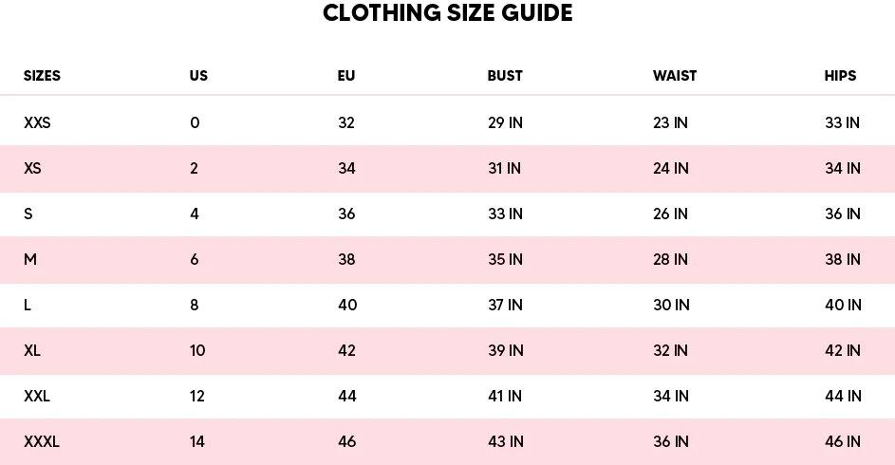Click the 46 IN hips measurement

click(843, 441)
